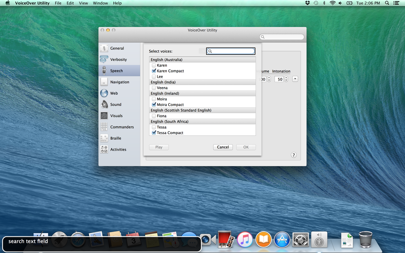Screen dimensions: 405x253
Task: Open the Edit menu
Action: click(70, 3)
